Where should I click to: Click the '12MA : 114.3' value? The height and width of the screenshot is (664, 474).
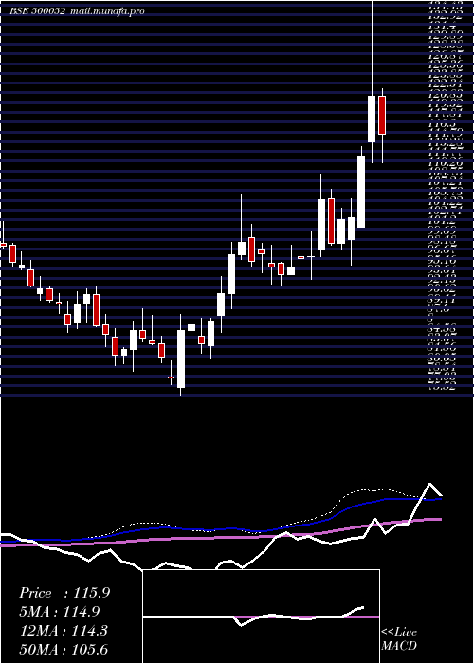(x=64, y=630)
